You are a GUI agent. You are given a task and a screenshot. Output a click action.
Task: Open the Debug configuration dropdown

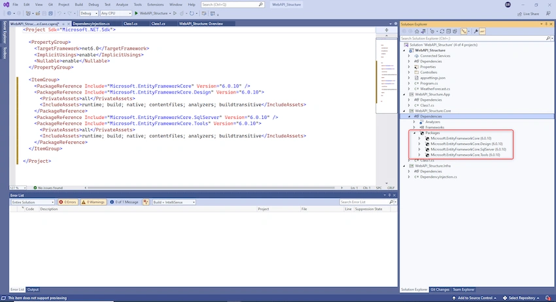coord(89,14)
